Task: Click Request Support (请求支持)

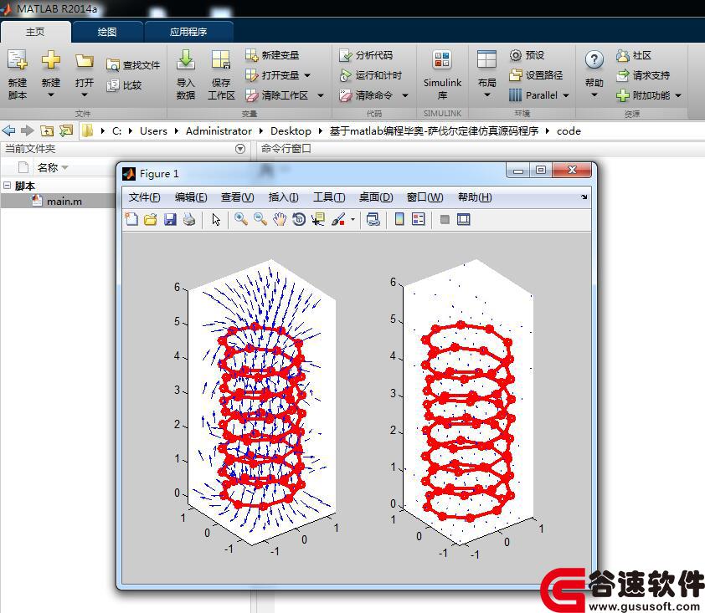Action: tap(643, 75)
